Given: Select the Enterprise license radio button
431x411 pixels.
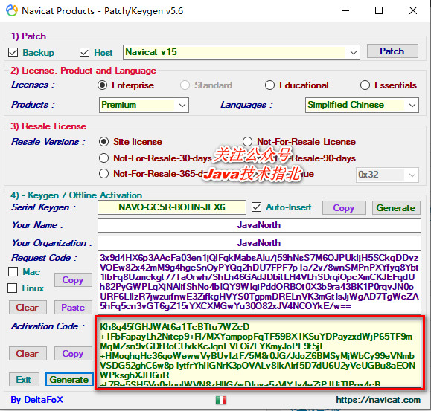Looking at the screenshot, I should tap(102, 85).
